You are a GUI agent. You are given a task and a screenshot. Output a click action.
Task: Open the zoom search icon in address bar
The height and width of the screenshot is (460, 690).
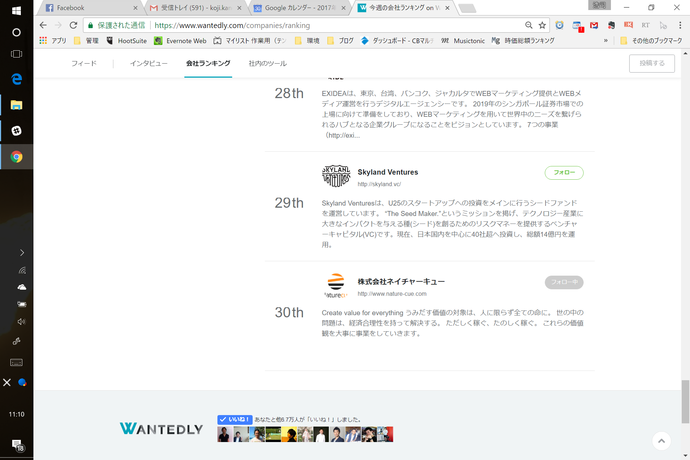coord(529,25)
